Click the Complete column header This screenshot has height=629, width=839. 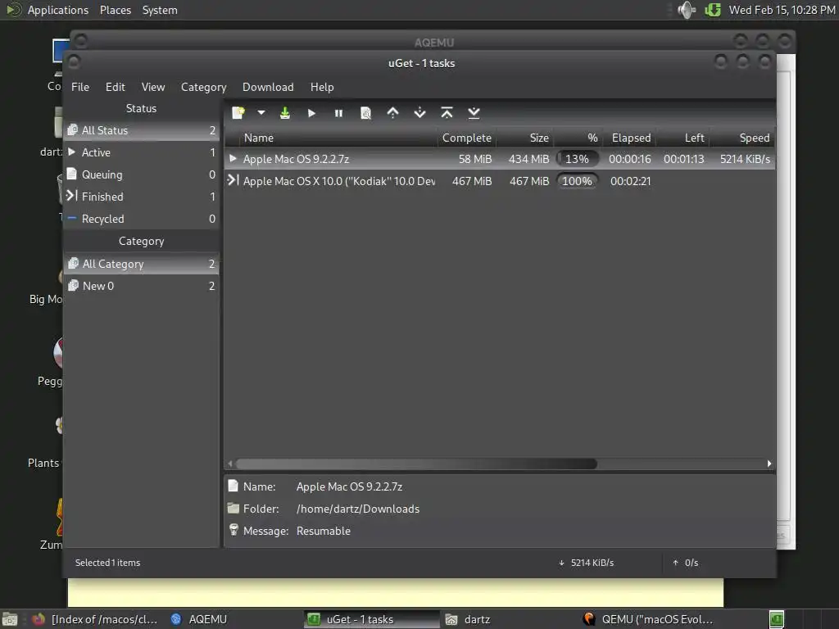tap(466, 138)
